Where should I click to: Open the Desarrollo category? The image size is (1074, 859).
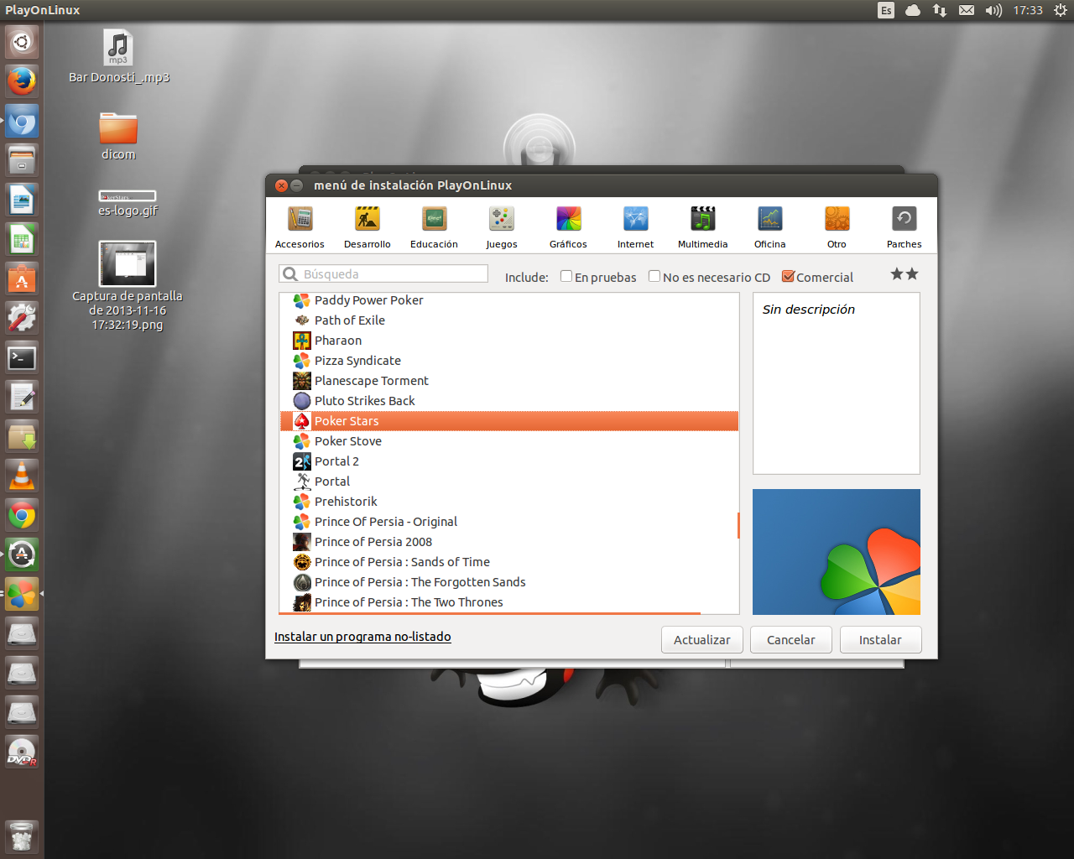[x=367, y=227]
